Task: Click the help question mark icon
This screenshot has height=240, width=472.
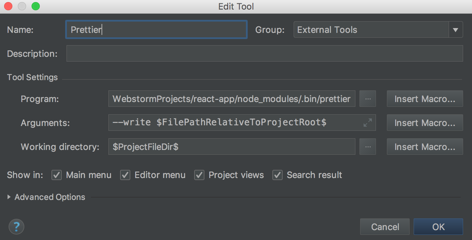Action: point(16,227)
